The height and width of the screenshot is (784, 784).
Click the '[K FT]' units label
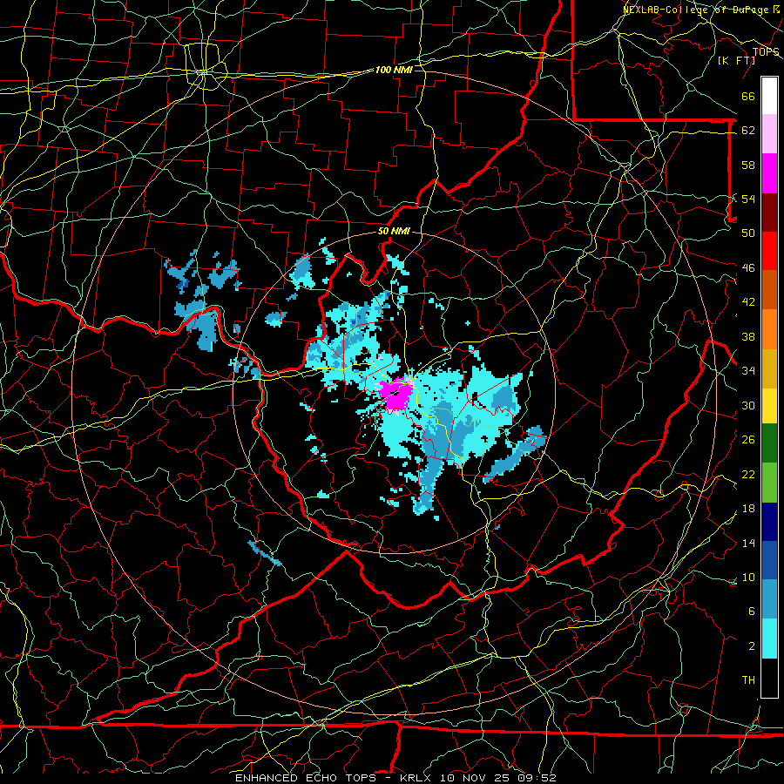point(736,60)
